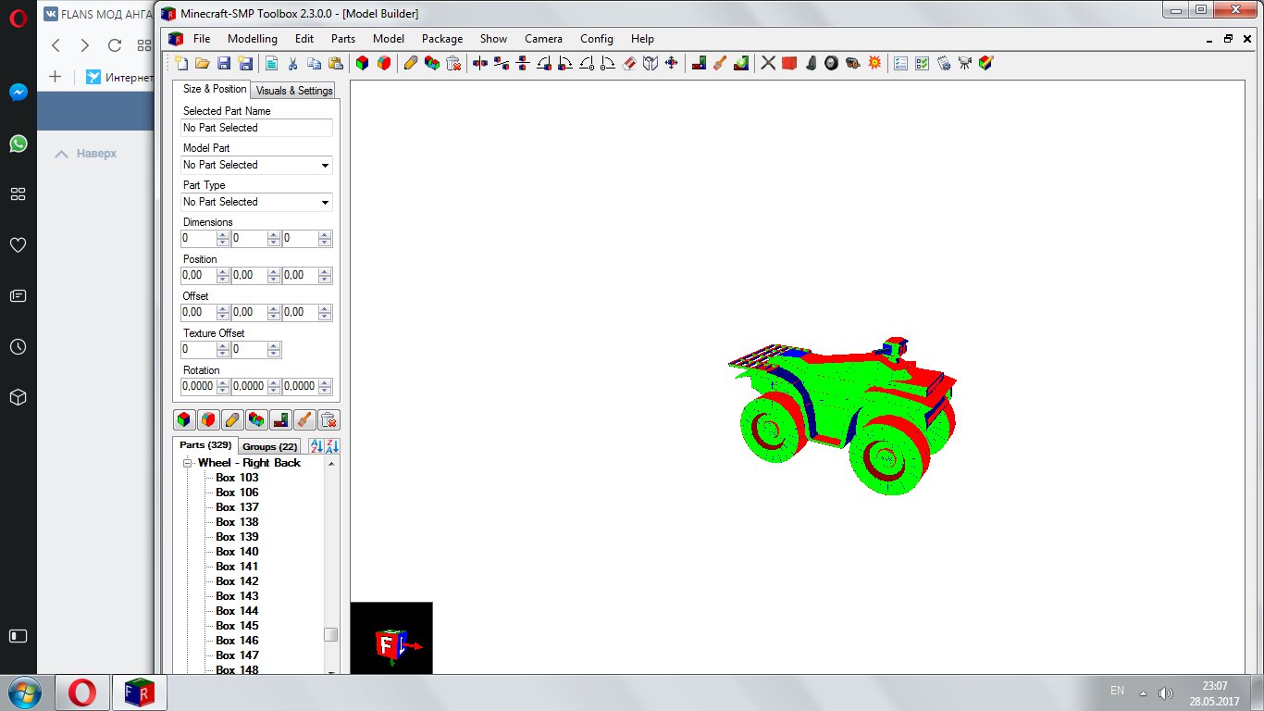Image resolution: width=1264 pixels, height=711 pixels.
Task: Click the grey seat icon in the toolbar
Action: tap(811, 63)
